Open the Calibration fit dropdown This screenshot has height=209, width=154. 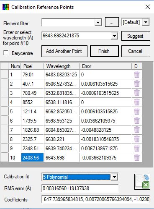tap(114, 177)
